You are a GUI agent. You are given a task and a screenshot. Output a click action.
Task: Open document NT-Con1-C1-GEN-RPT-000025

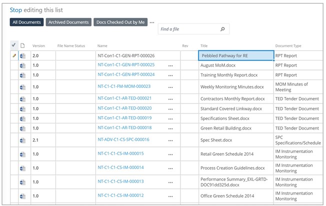coord(126,65)
